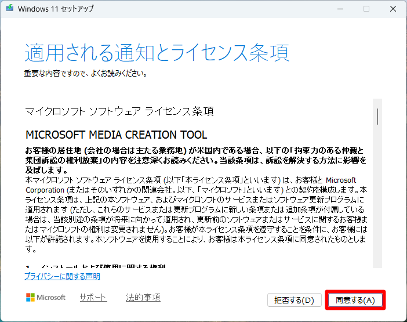
Task: Open the サポート link
Action: pos(93,297)
